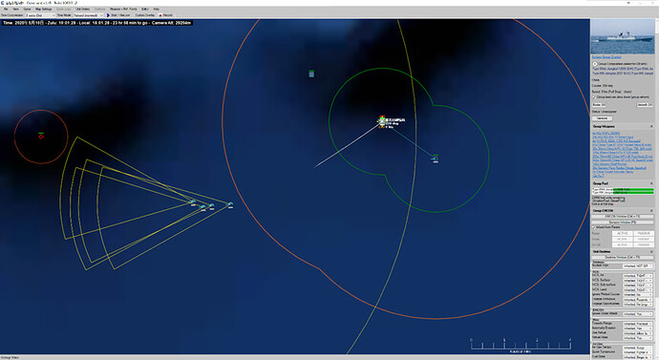This screenshot has height=360, width=659.
Task: Click the warship photo thumbnail
Action: [x=623, y=36]
